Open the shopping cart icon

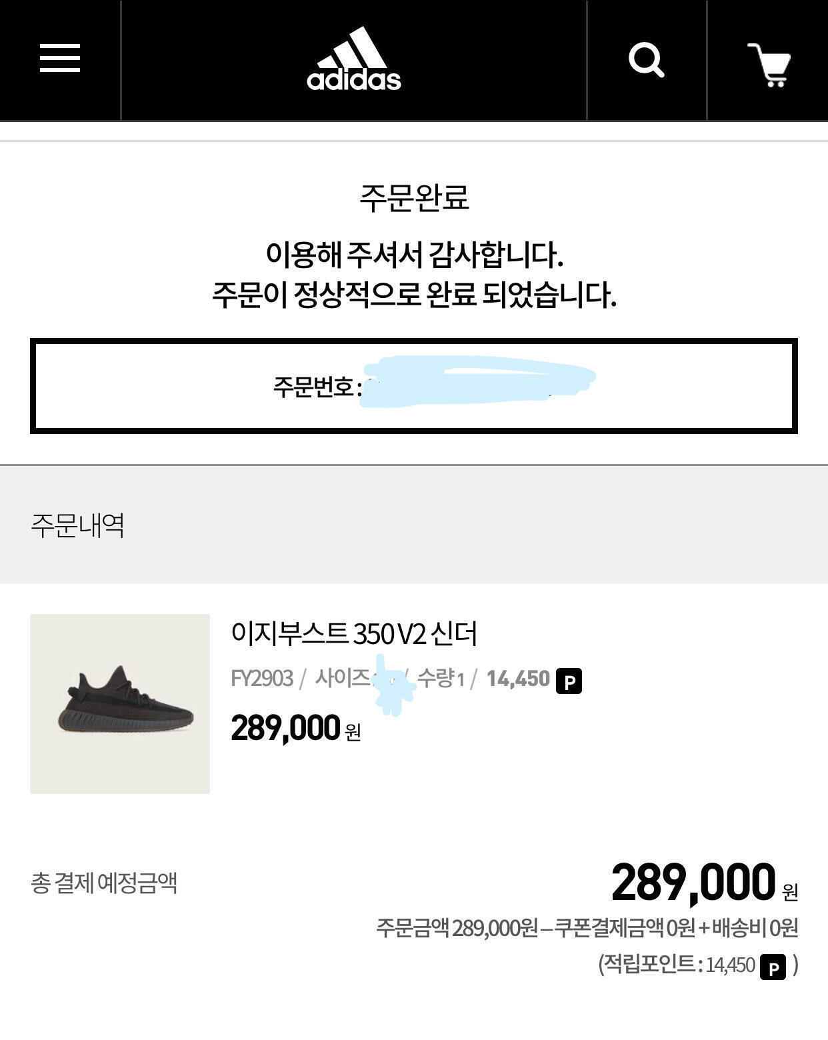(x=769, y=65)
